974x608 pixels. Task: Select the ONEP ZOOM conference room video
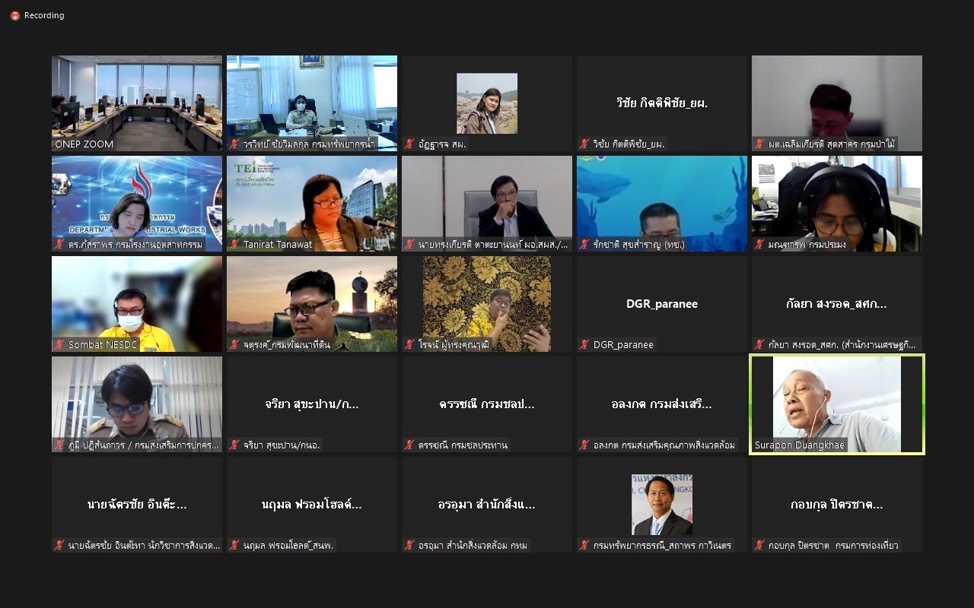(x=137, y=99)
